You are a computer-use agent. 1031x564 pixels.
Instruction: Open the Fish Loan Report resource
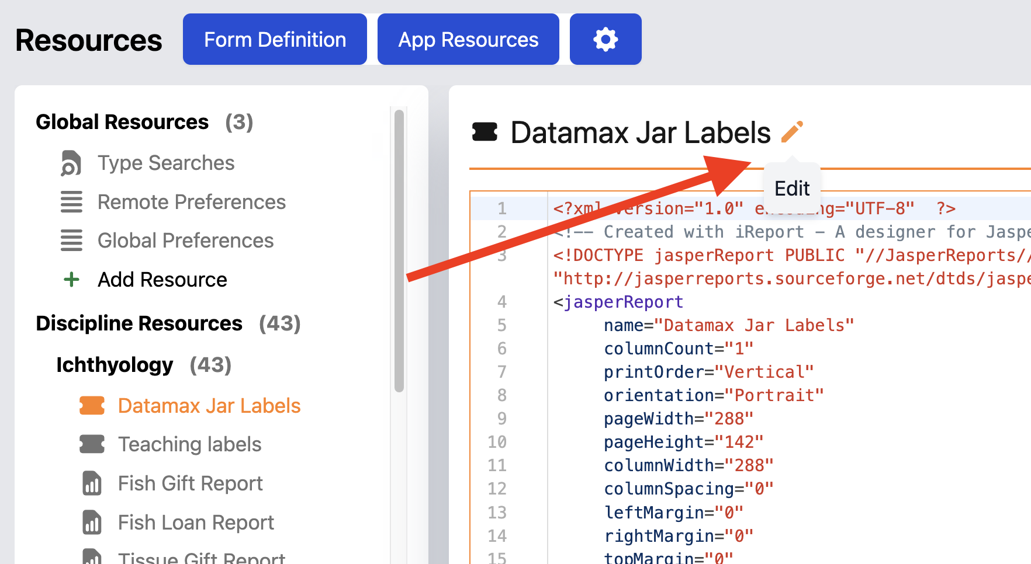[x=196, y=523]
